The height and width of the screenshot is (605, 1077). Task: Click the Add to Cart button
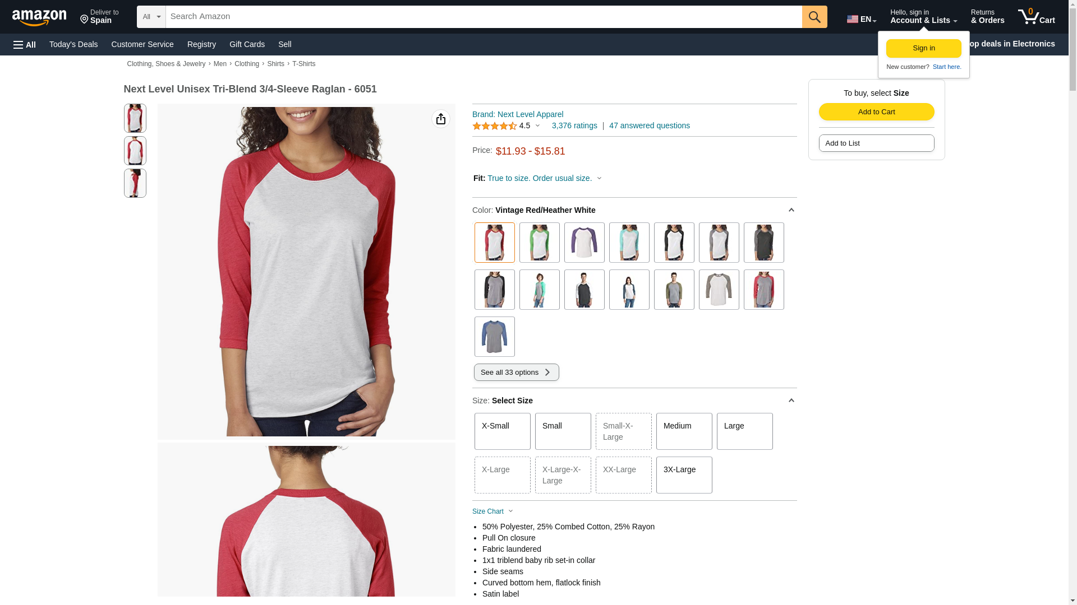[877, 111]
